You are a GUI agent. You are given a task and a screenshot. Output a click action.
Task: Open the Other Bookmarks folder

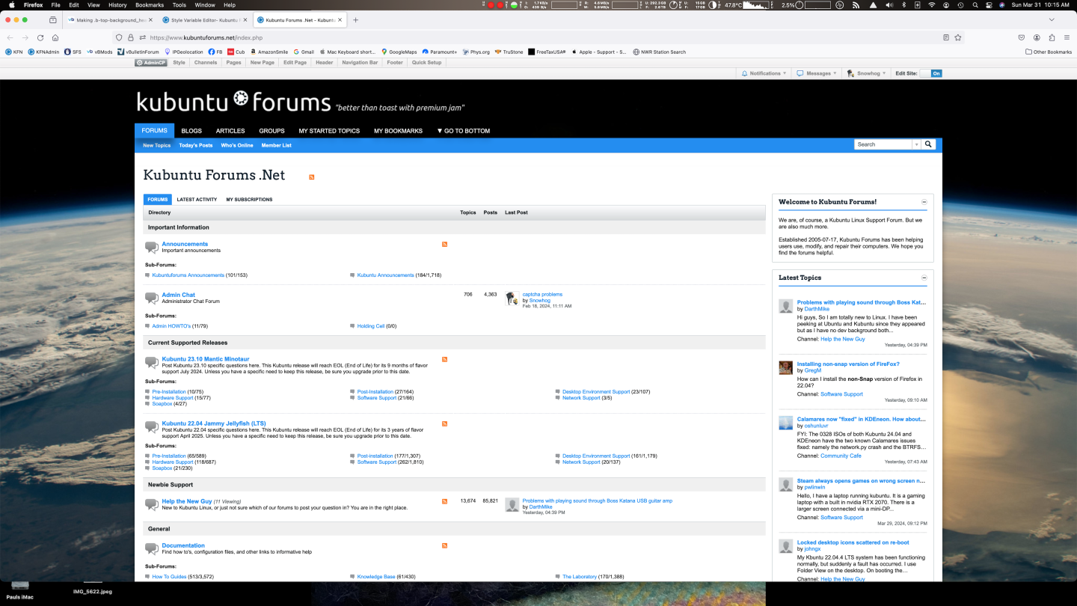[x=1049, y=52]
